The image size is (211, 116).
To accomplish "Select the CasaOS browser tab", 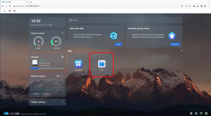I will pos(13,2).
